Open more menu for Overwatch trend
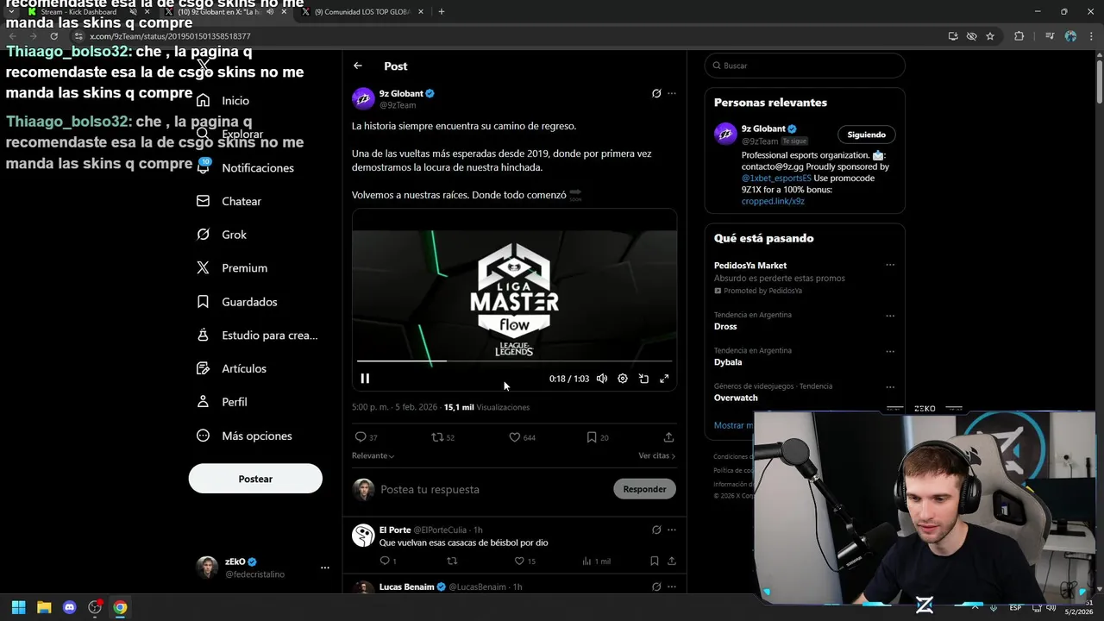 (890, 387)
